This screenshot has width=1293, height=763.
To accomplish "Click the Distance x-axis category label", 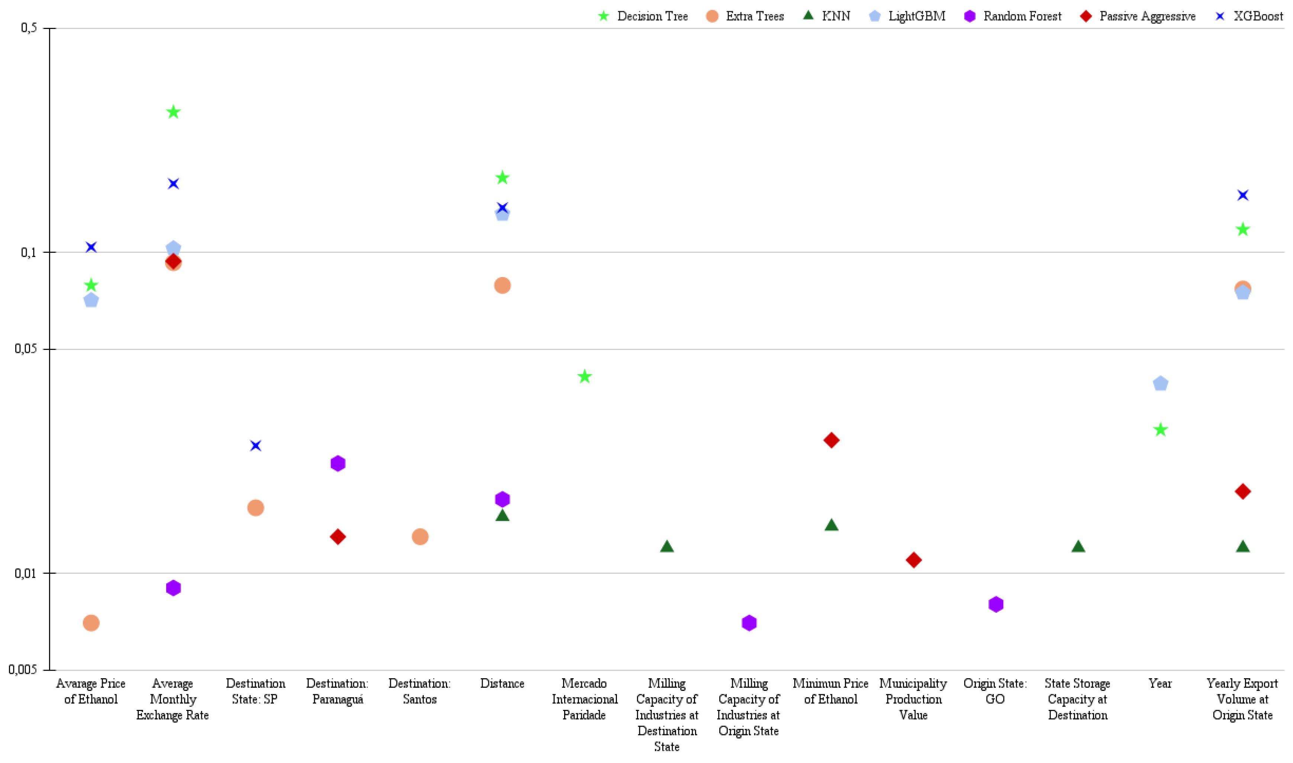I will (502, 684).
